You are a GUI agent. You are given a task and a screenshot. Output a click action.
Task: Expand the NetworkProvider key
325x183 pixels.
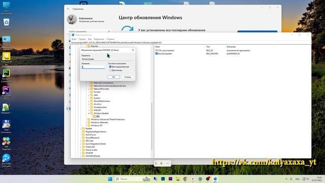89,89
